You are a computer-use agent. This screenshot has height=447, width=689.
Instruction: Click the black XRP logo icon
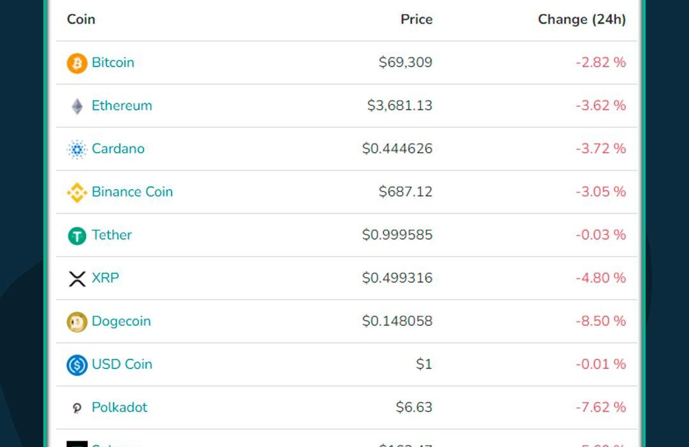click(x=77, y=279)
